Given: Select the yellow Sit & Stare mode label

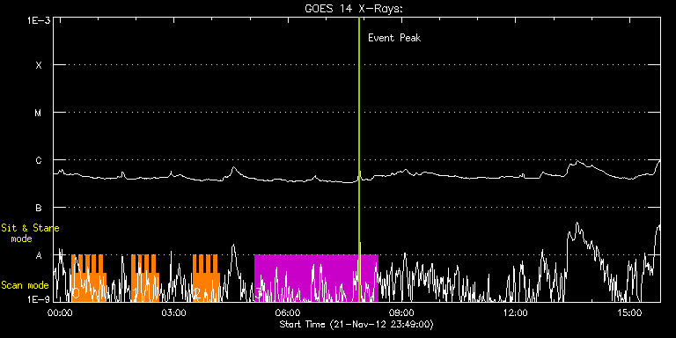Looking at the screenshot, I should [x=30, y=232].
